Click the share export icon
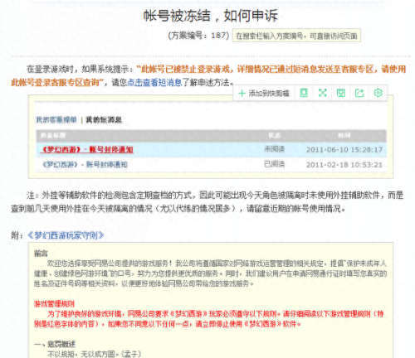 coord(359,93)
